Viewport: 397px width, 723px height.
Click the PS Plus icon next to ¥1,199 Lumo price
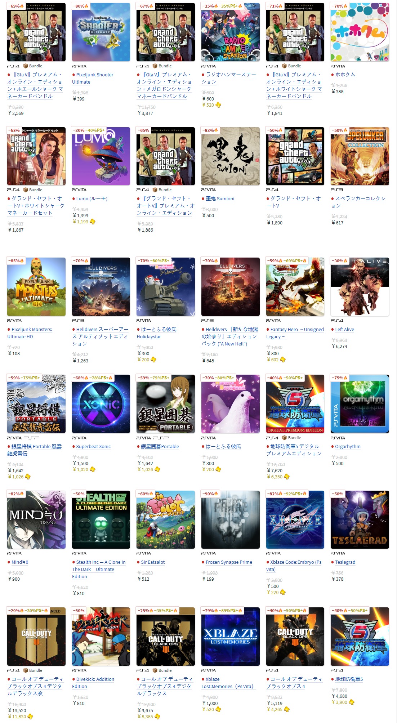[93, 222]
